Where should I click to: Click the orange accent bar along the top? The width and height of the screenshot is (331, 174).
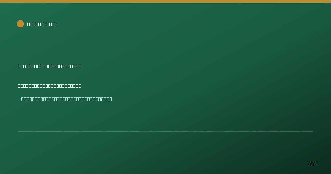point(165,1)
